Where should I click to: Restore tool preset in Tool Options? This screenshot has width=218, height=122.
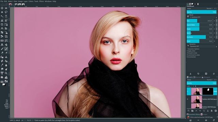198,74
